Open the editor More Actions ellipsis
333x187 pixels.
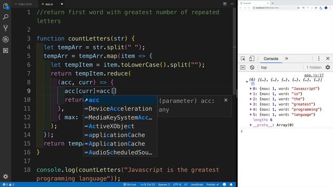232,4
